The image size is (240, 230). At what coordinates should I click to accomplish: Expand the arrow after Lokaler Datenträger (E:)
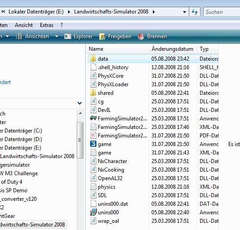(x=69, y=12)
